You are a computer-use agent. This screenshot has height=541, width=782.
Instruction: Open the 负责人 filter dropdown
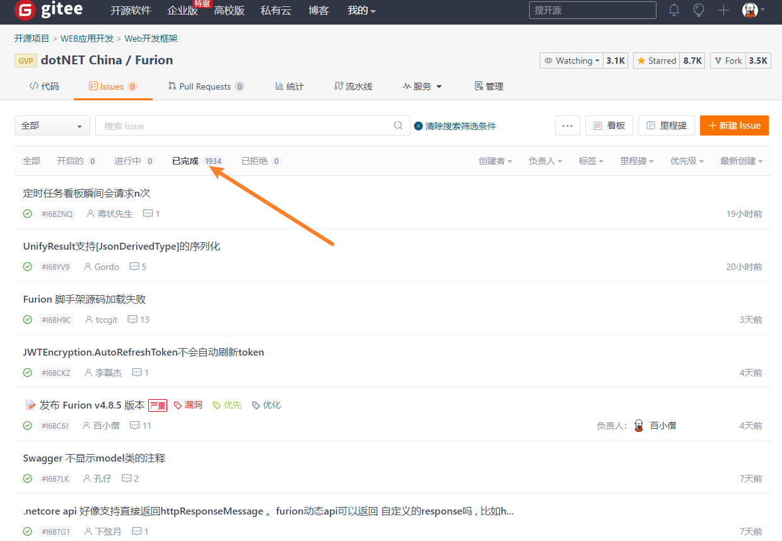pyautogui.click(x=546, y=161)
